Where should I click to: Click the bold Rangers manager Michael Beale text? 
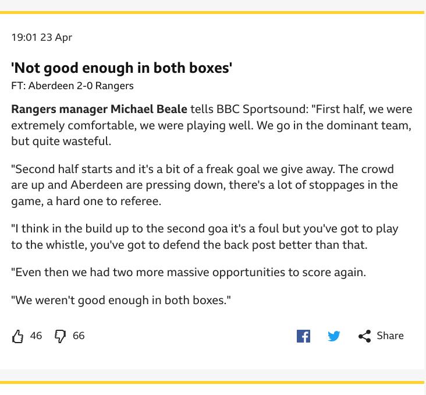click(x=99, y=109)
